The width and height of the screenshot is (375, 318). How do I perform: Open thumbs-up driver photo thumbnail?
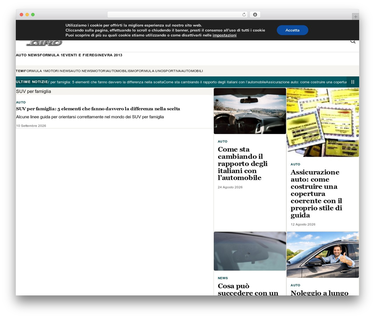click(323, 255)
